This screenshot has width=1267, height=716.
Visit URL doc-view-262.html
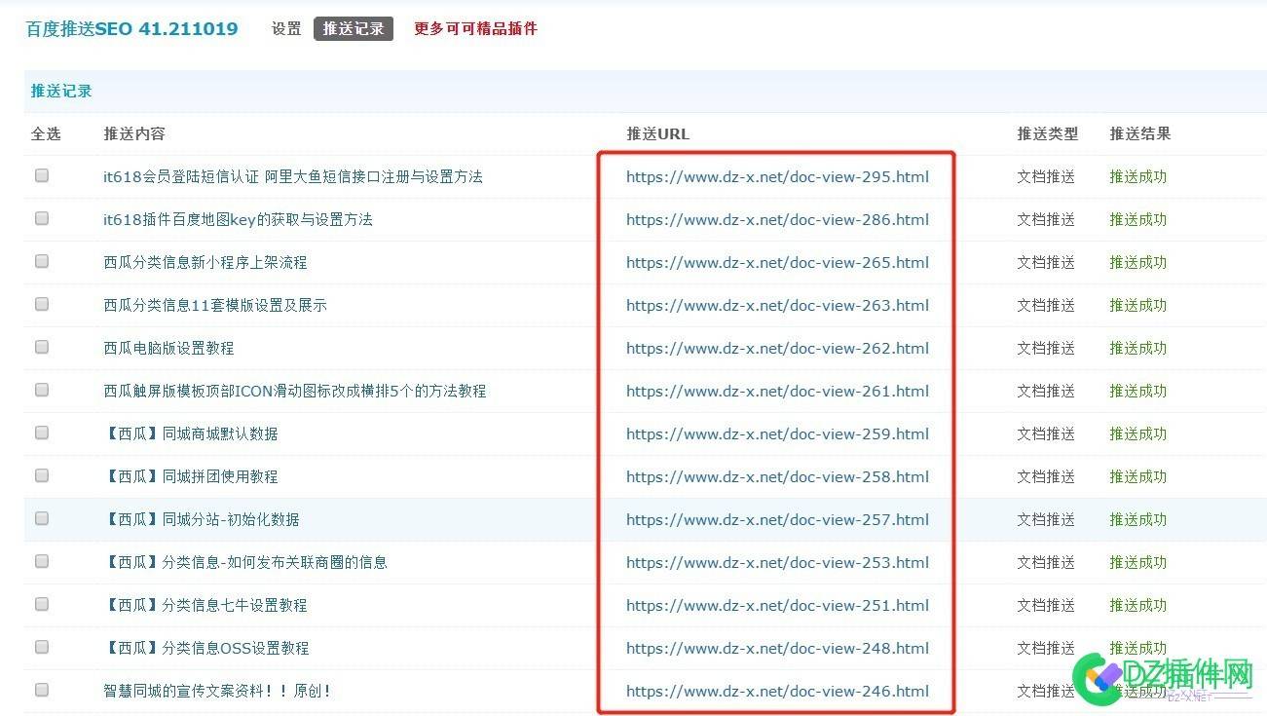click(x=777, y=349)
